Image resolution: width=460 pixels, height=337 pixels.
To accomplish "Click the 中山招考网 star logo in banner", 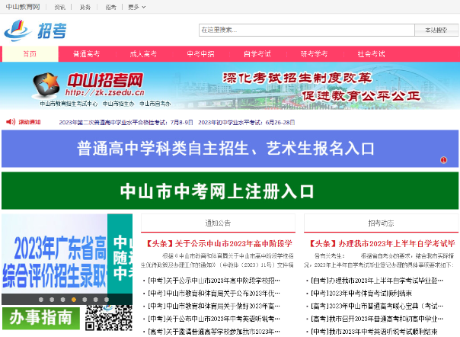I will 46,85.
